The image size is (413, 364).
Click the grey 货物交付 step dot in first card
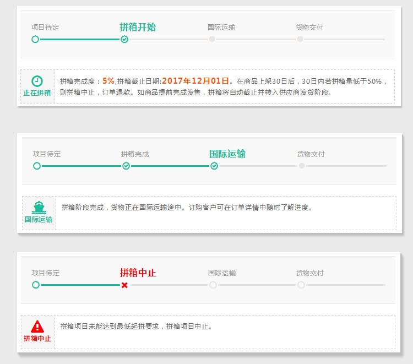pyautogui.click(x=300, y=39)
